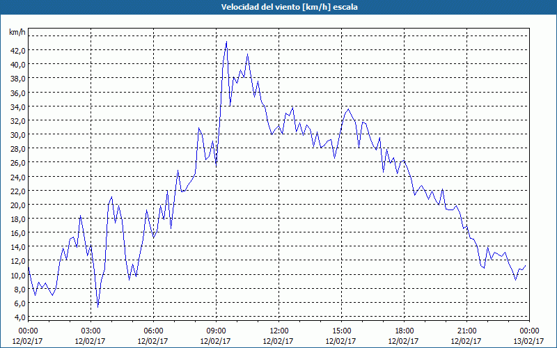Select the 30,0 y-axis value
This screenshot has width=557, height=348.
pyautogui.click(x=18, y=134)
